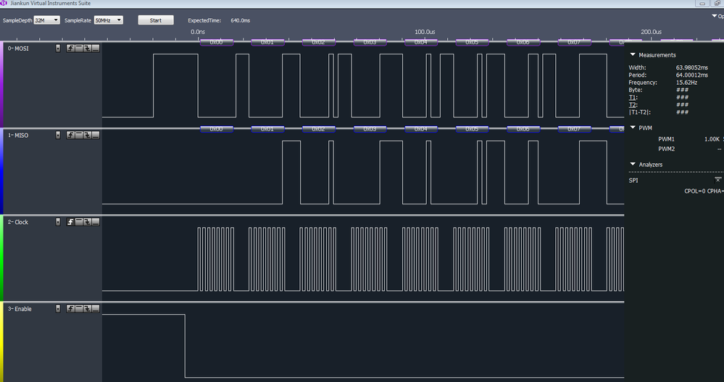Click the MOSI decoded byte 0x07 marker
This screenshot has height=382, width=724.
(575, 42)
